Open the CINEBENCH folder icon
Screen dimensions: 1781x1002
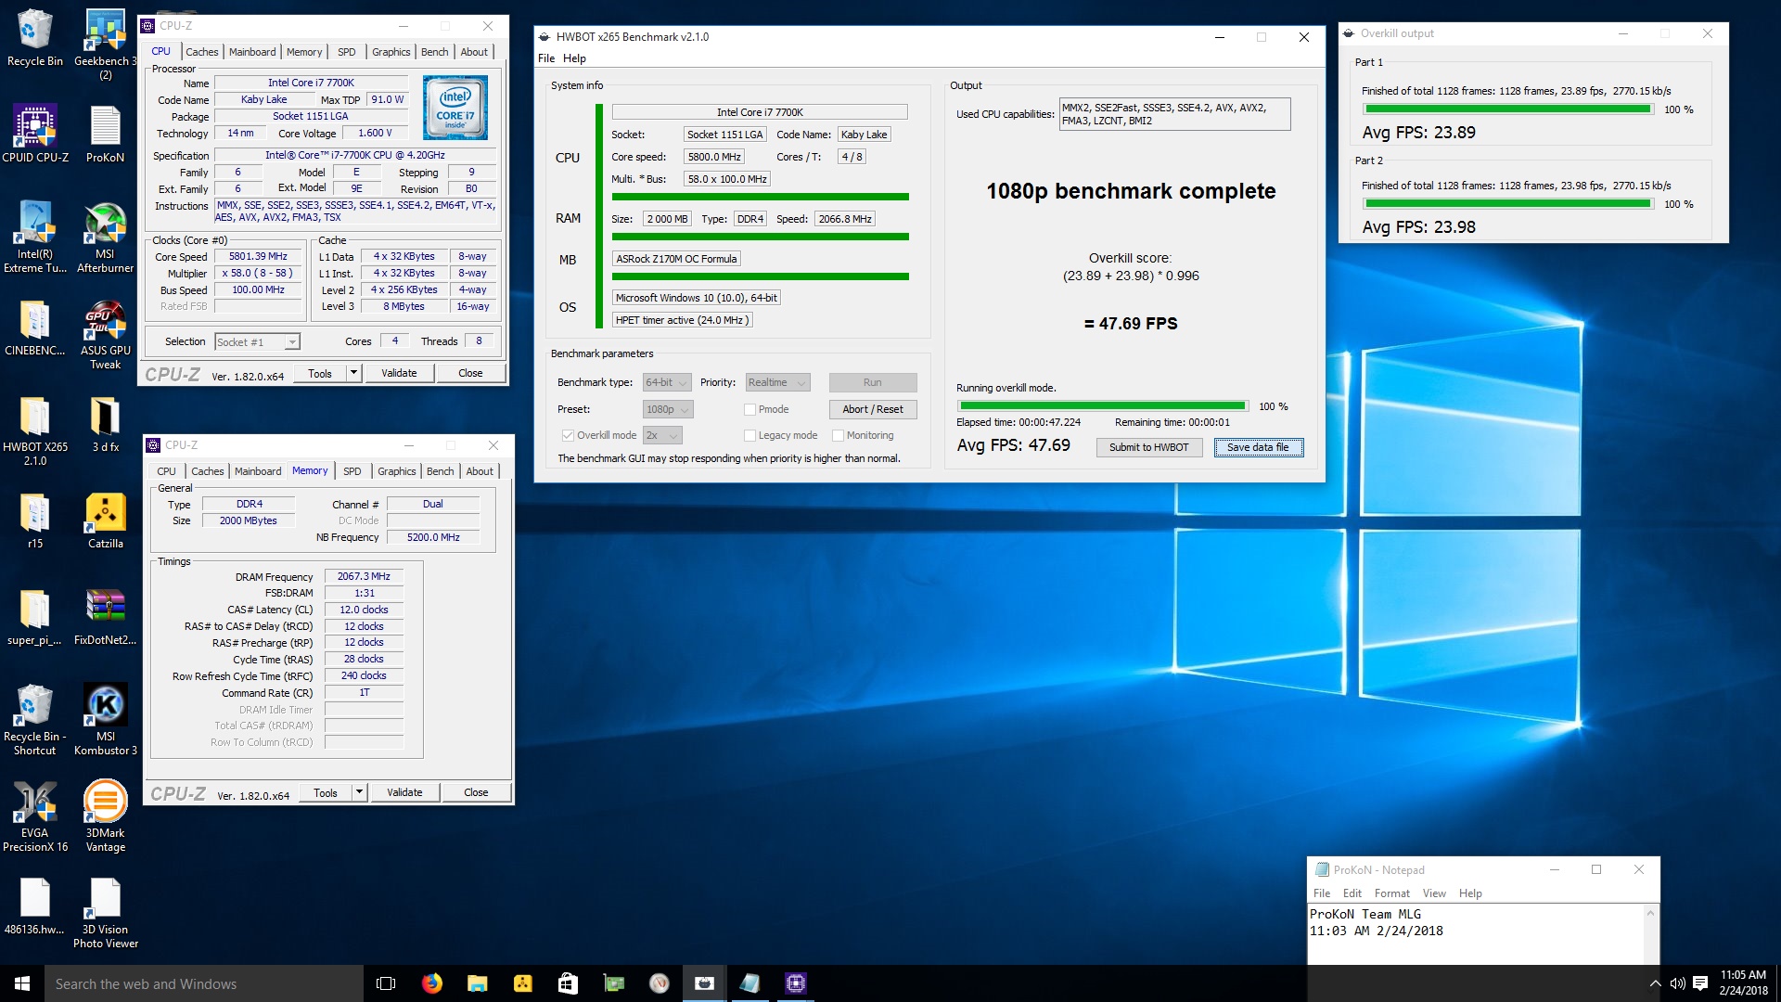click(35, 328)
